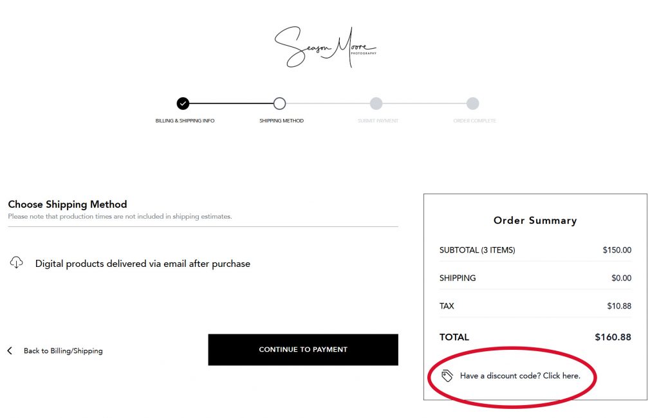
Task: Click the discount tag icon
Action: [447, 376]
